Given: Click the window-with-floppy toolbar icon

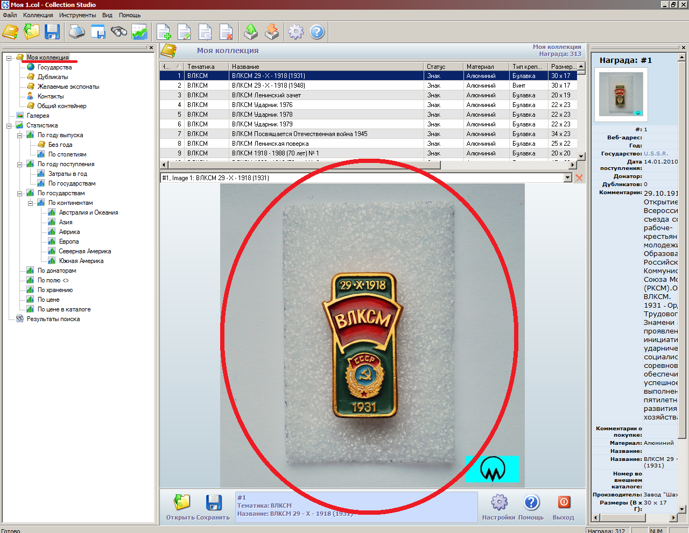Looking at the screenshot, I should [98, 32].
